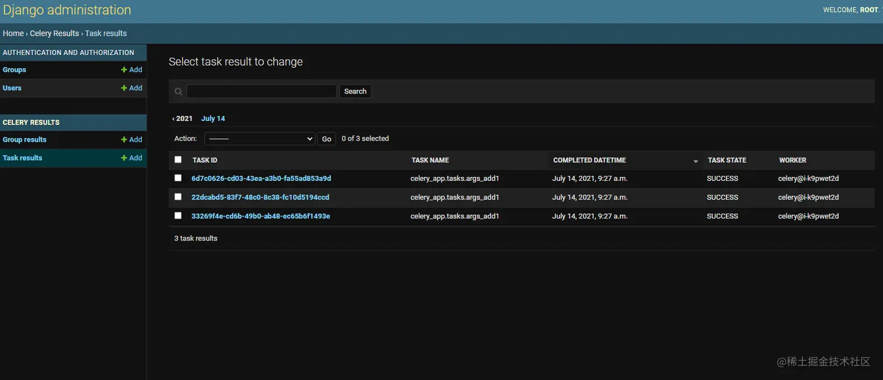
Task: Go to Home in the breadcrumb
Action: 13,33
